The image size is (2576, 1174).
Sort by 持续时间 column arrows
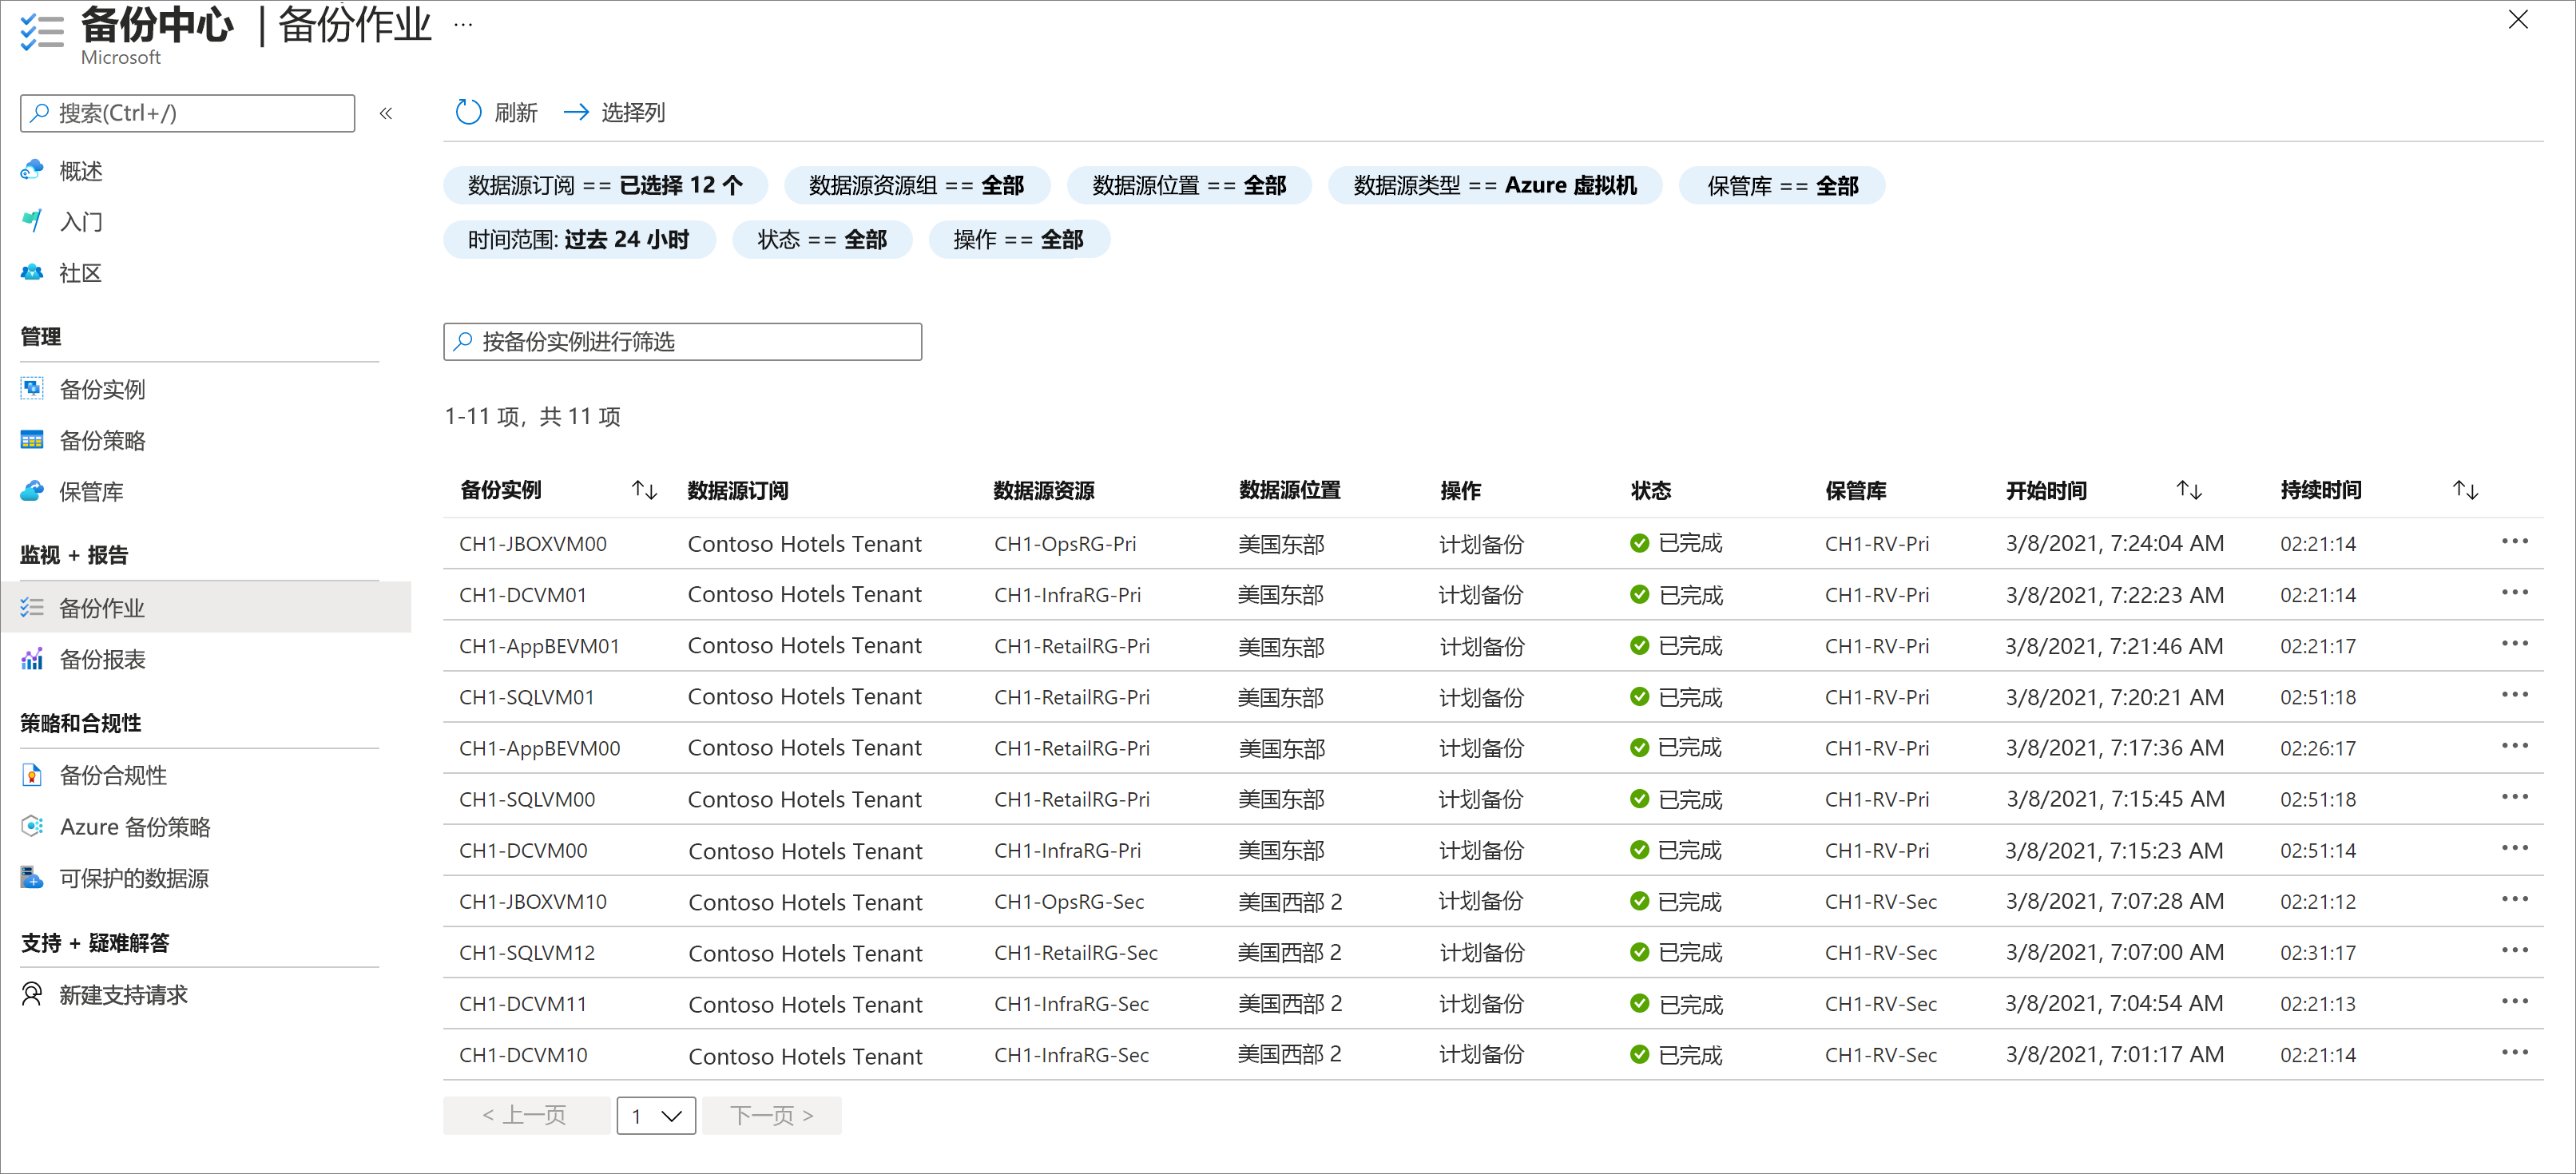tap(2465, 490)
